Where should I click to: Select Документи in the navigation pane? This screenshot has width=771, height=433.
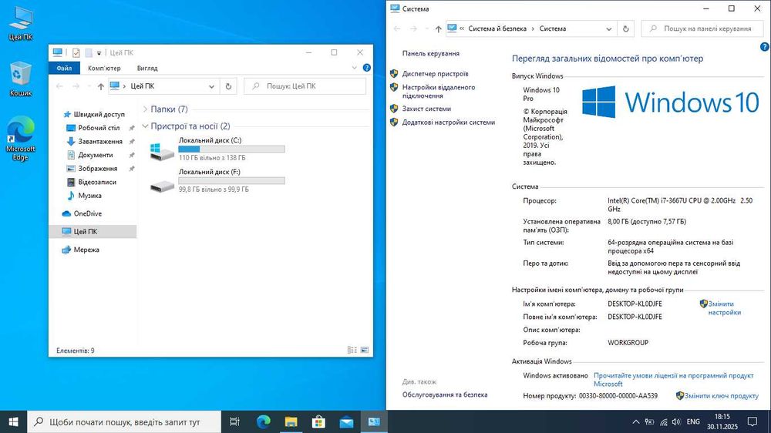pyautogui.click(x=95, y=155)
